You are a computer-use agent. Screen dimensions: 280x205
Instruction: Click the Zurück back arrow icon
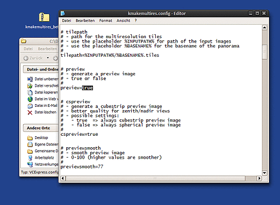pos(26,58)
